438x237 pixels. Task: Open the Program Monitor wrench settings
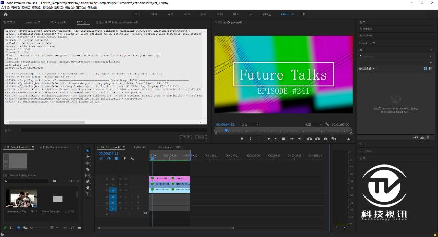pos(327,124)
